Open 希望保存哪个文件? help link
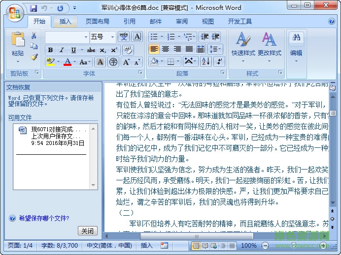The width and height of the screenshot is (341, 255). pos(44,218)
